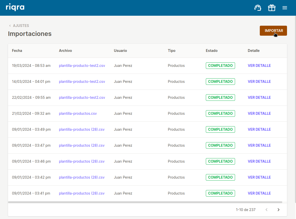Go back to Ajustes

19,26
